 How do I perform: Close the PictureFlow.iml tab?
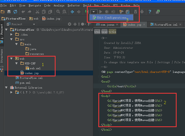[x=180, y=25]
